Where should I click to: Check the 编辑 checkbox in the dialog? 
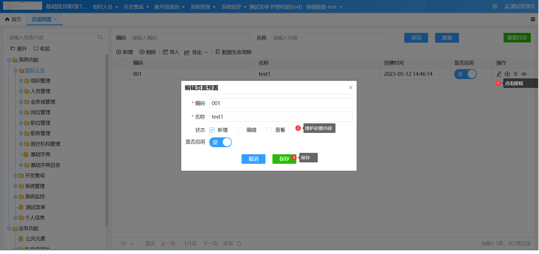[241, 130]
